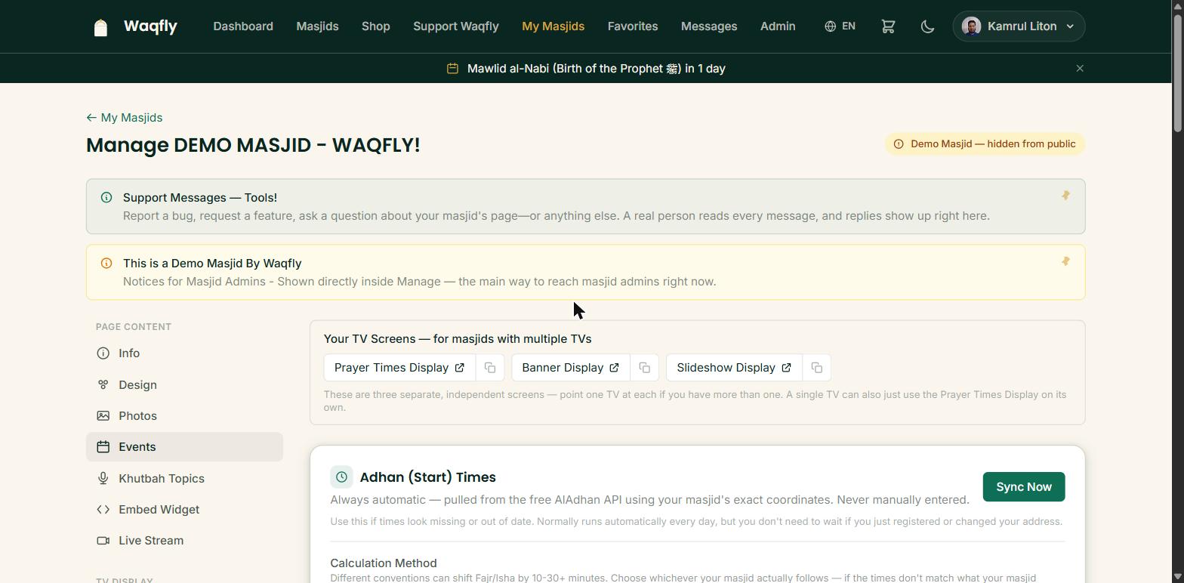Open Prayer Times Display in new tab
Screen dimensions: 1184x583
[x=399, y=368]
